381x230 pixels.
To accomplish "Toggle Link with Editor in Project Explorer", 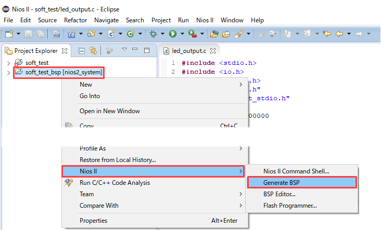I will click(93, 51).
